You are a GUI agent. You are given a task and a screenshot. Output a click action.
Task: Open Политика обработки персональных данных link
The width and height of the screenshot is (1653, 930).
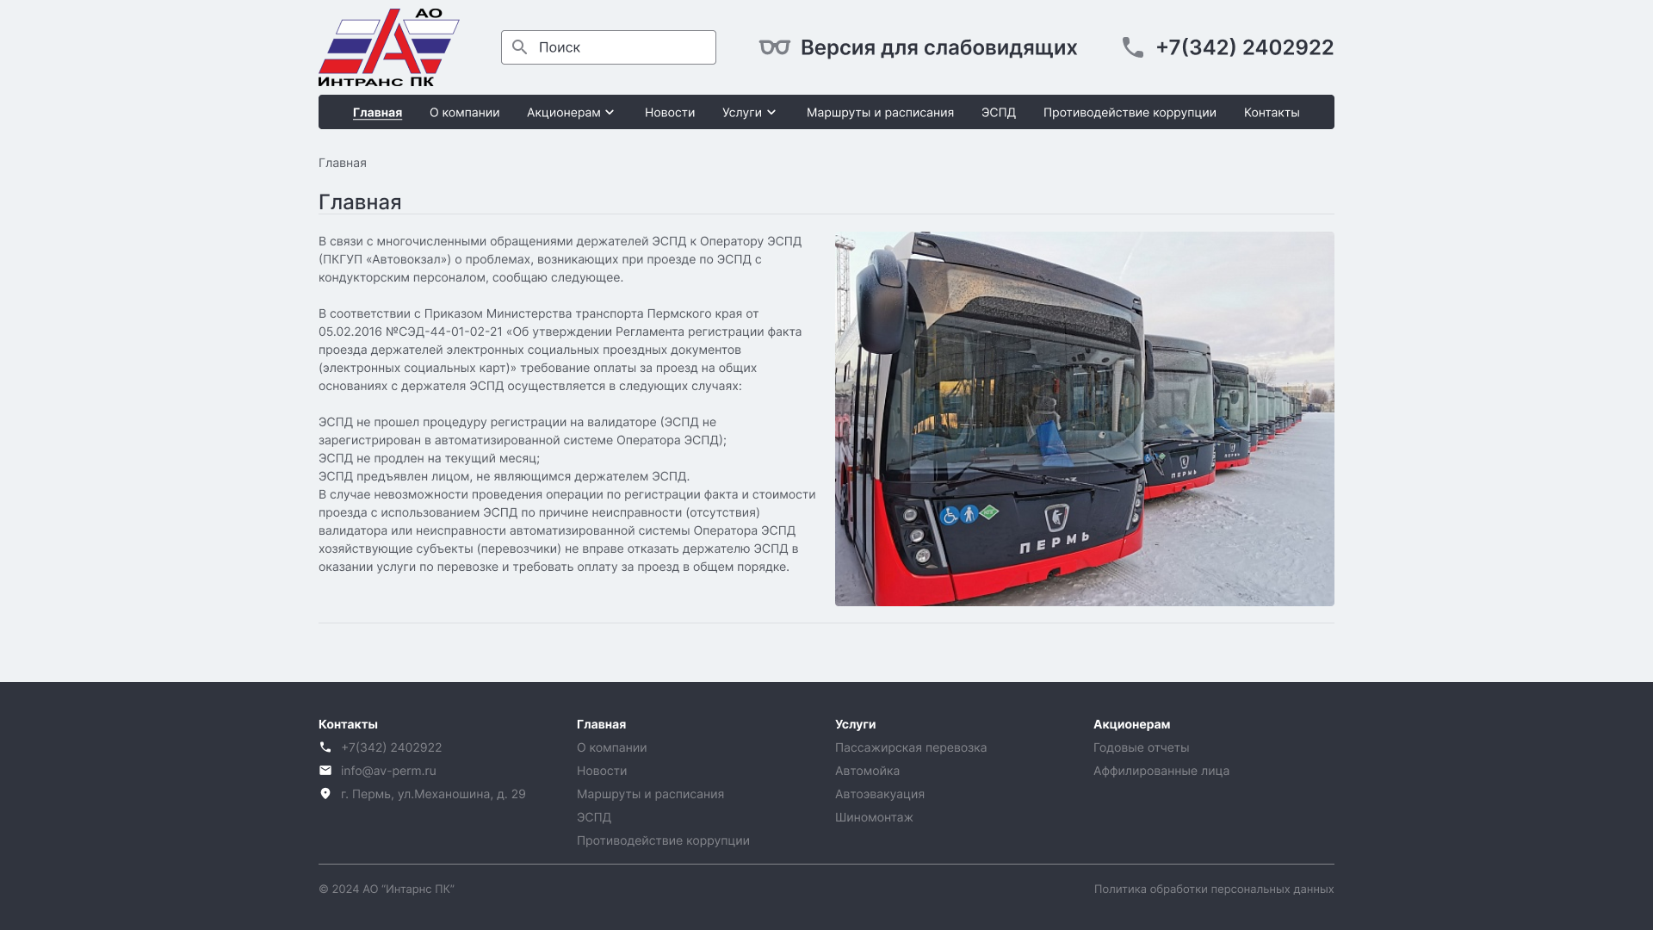pyautogui.click(x=1213, y=889)
